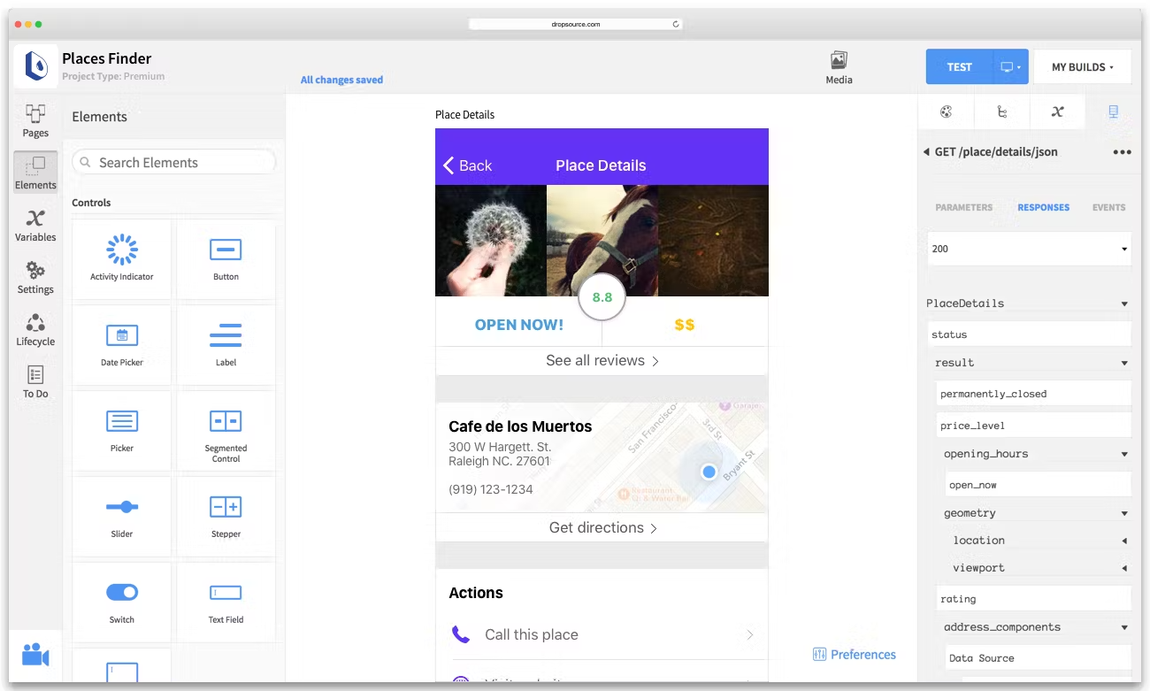Click See all reviews
Viewport: 1150px width, 691px height.
[602, 360]
